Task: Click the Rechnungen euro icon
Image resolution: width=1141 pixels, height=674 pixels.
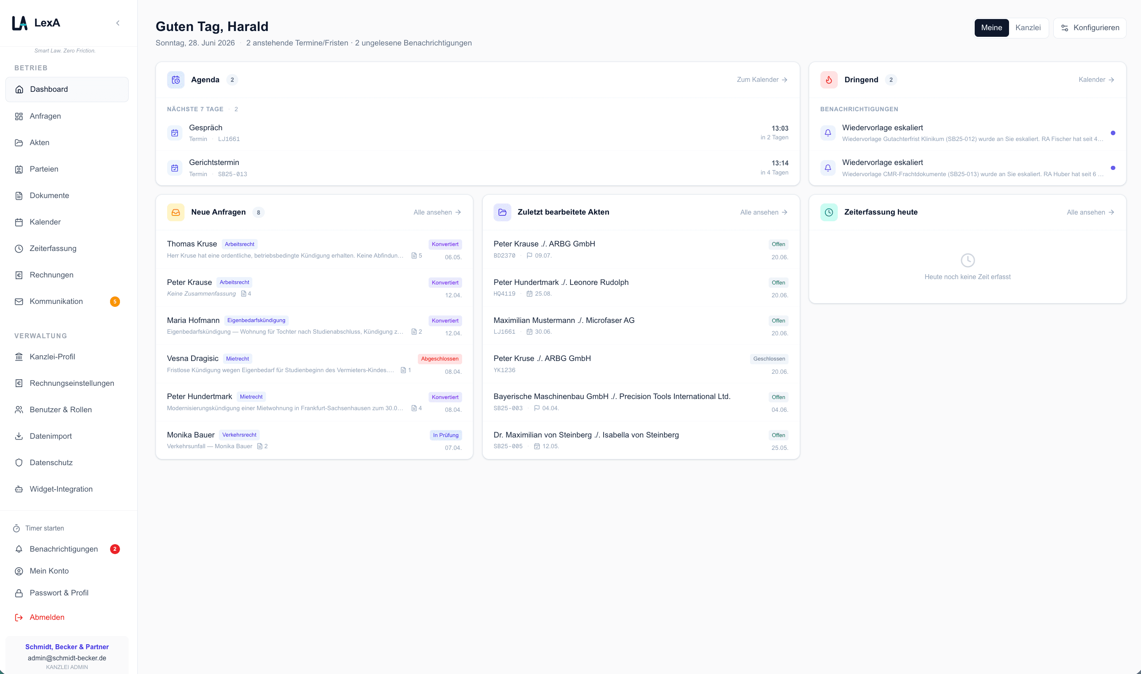Action: [19, 275]
